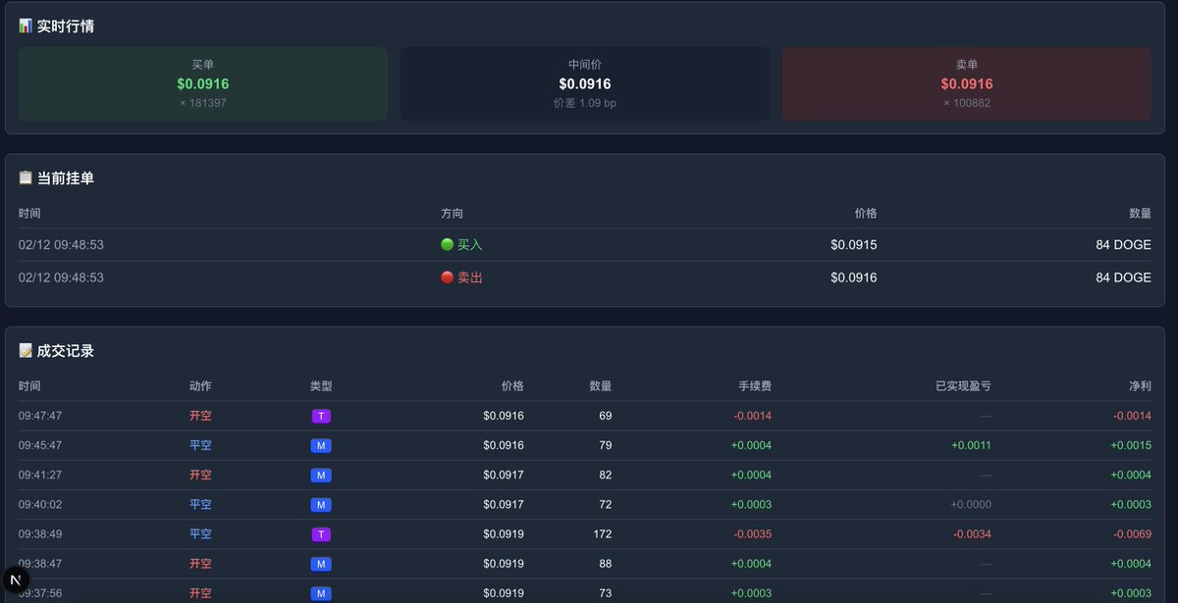
Task: Click the quantity 88 in the 09:38:47 row
Action: (x=605, y=564)
